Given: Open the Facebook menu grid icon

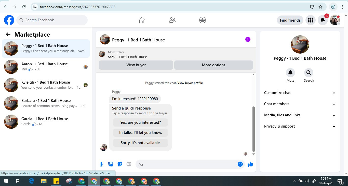Looking at the screenshot, I should pyautogui.click(x=310, y=20).
